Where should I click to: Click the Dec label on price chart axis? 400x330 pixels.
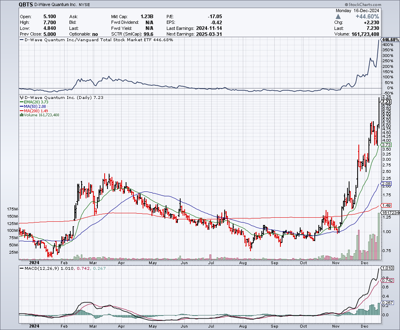point(364,263)
